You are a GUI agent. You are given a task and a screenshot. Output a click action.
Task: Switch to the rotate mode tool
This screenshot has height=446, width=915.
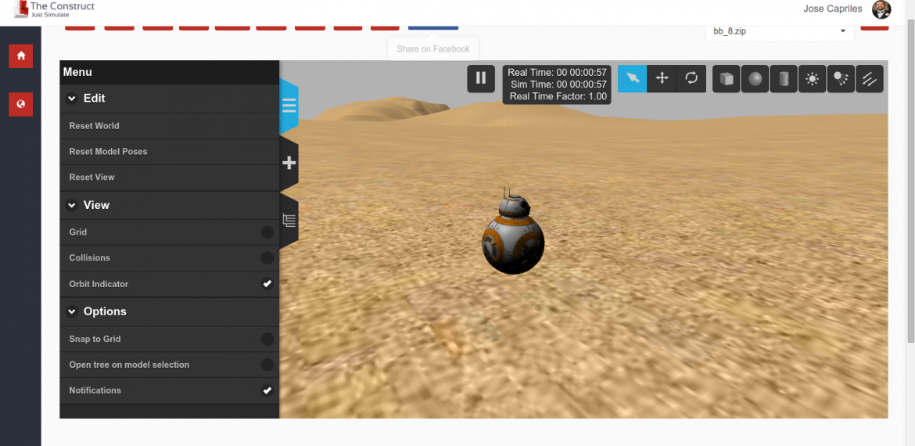(x=691, y=78)
